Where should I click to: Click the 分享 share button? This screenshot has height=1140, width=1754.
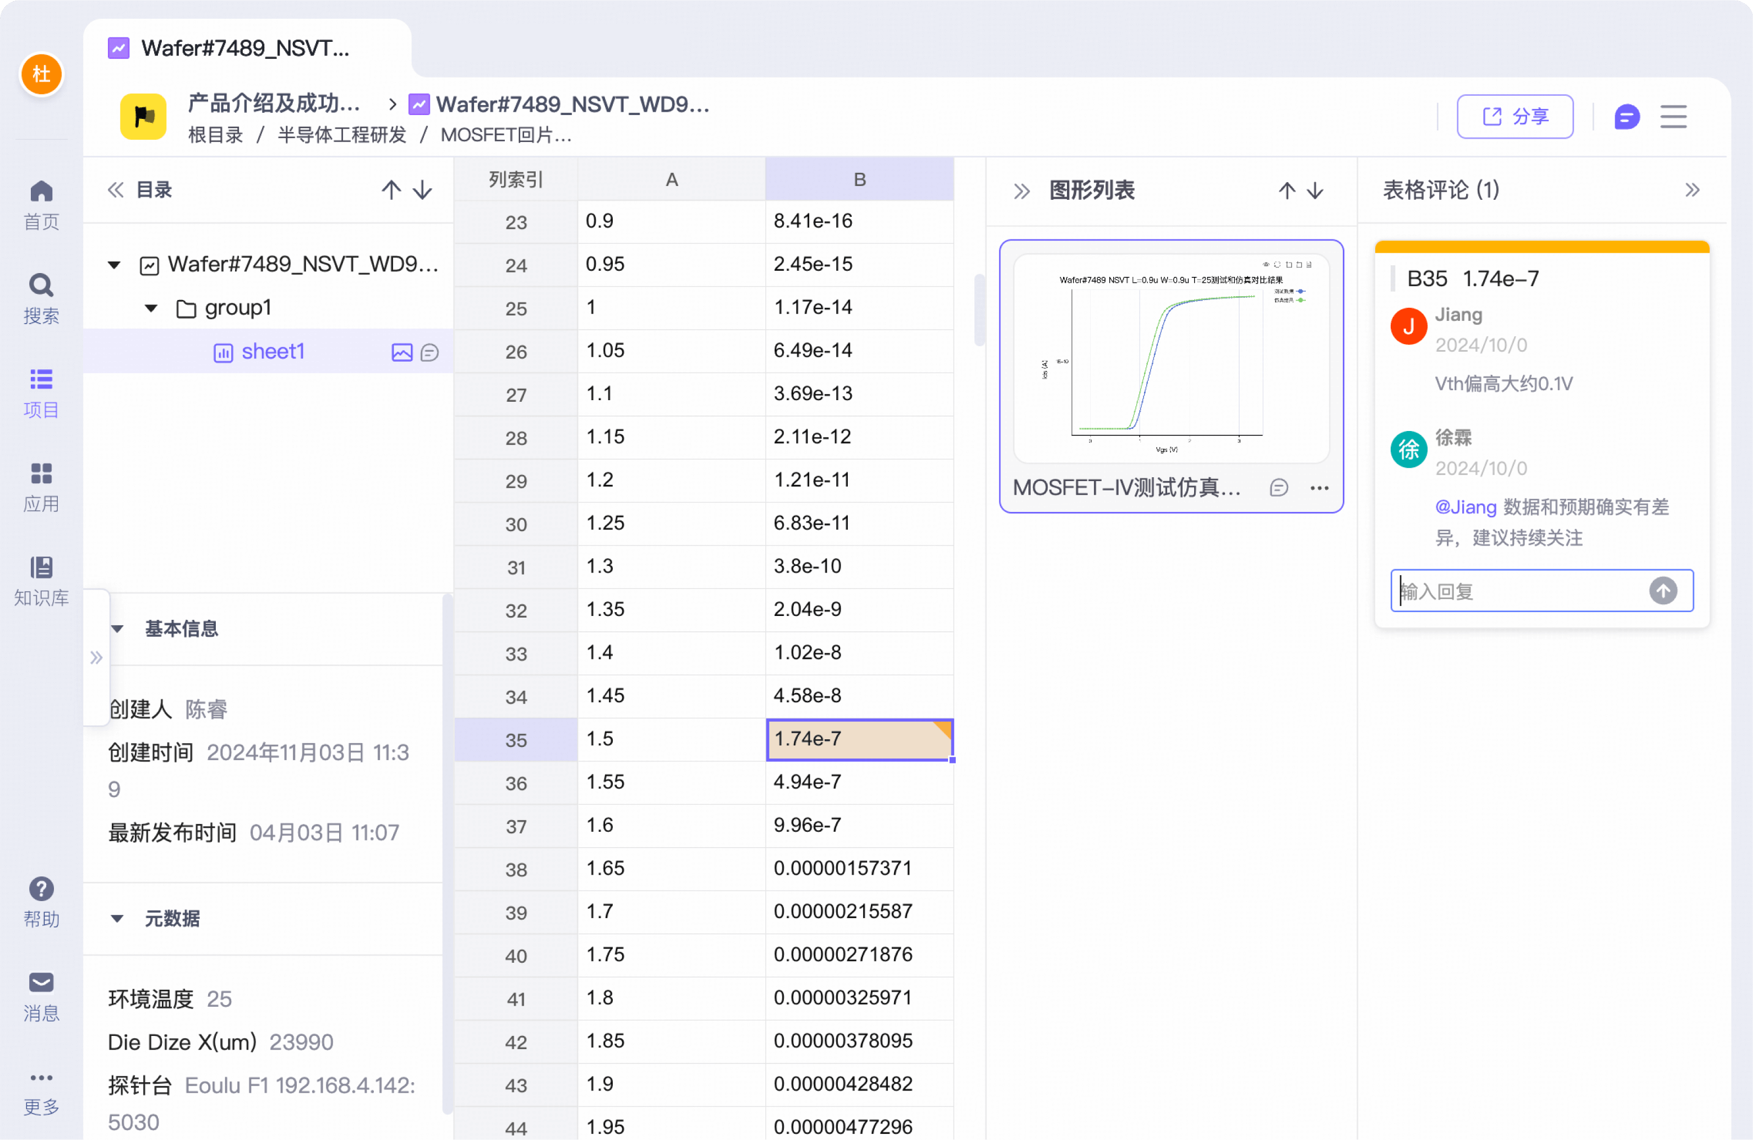click(1515, 117)
